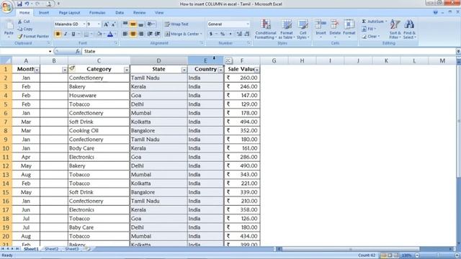Open the Fill button menu

pyautogui.click(x=369, y=29)
